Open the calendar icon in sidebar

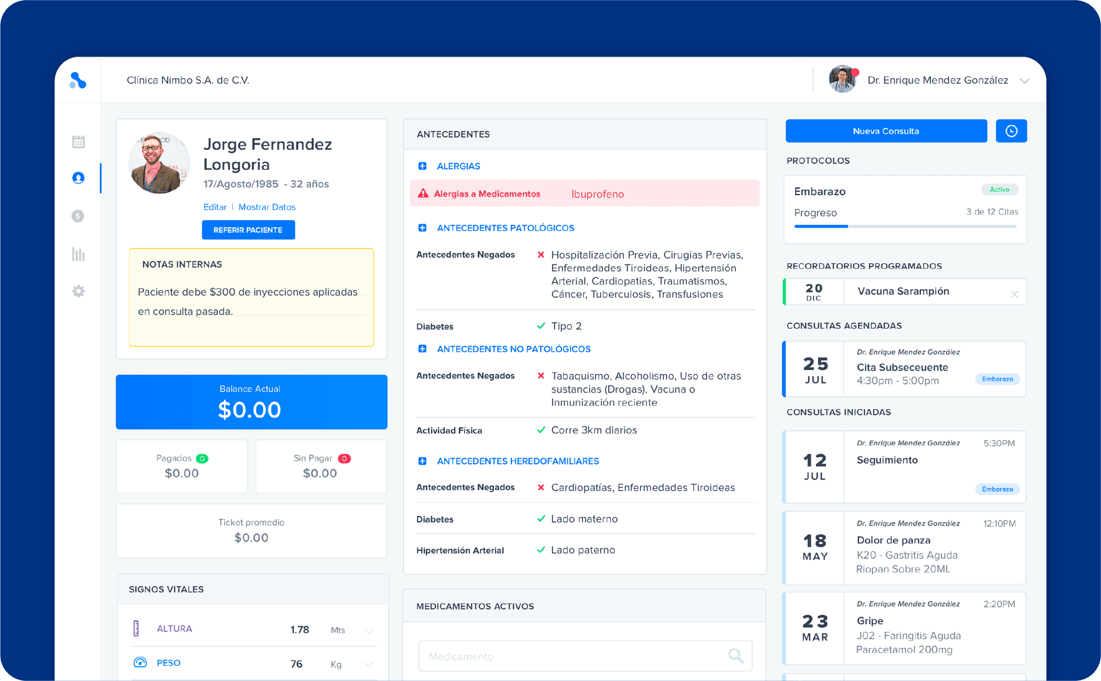(x=78, y=142)
